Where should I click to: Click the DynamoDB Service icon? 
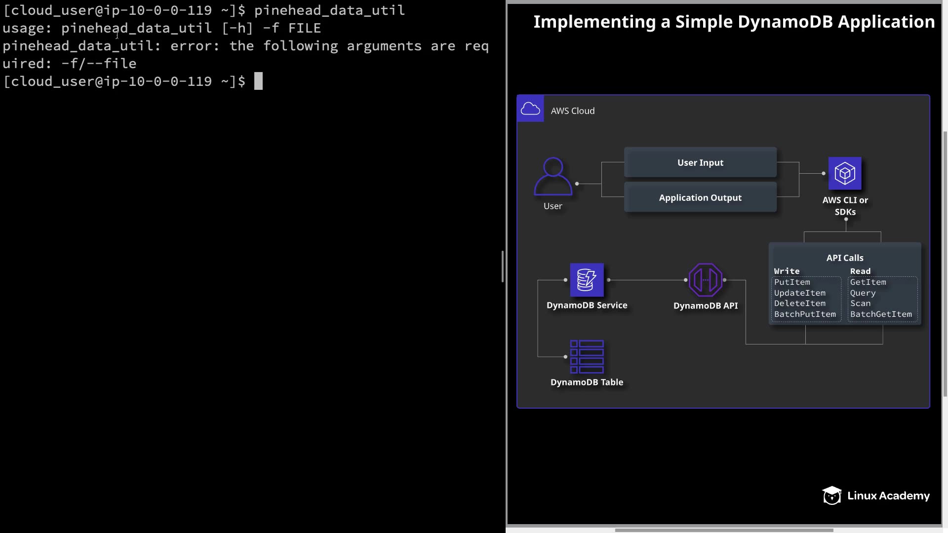[x=587, y=280]
